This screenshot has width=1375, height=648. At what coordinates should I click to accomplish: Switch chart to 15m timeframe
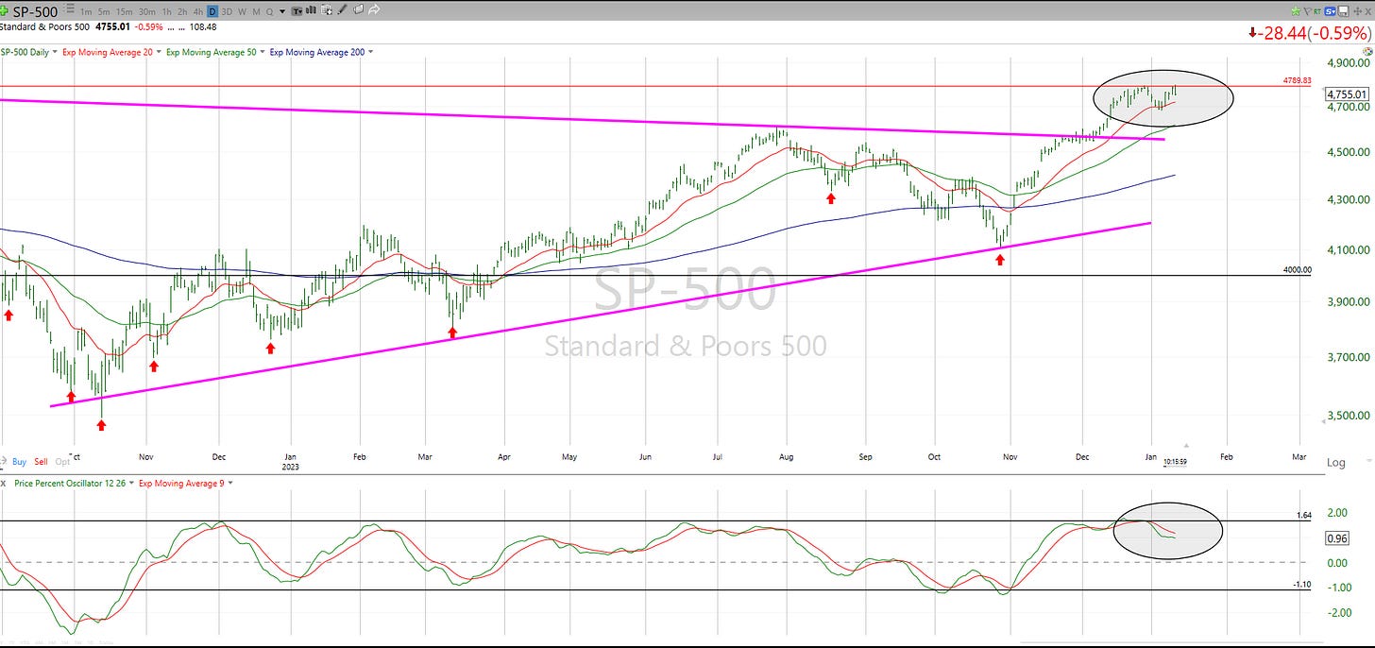coord(125,11)
